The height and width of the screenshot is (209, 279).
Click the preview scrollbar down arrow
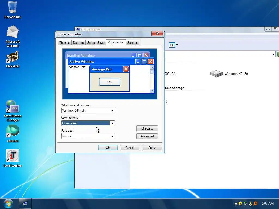pyautogui.click(x=152, y=91)
